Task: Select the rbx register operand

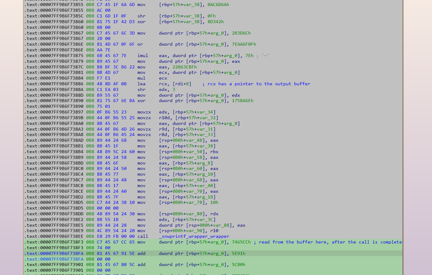Action: click(214, 152)
